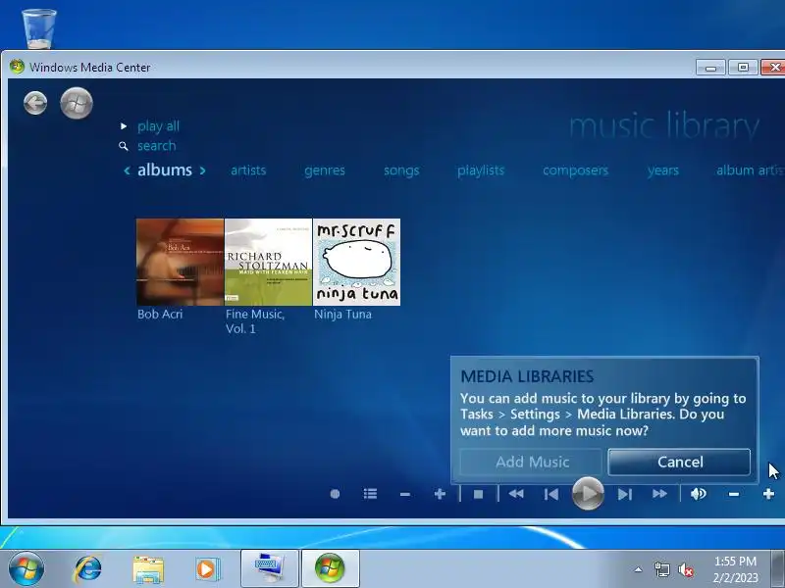Minimize the Windows Media Center window
The width and height of the screenshot is (785, 588).
coord(710,67)
